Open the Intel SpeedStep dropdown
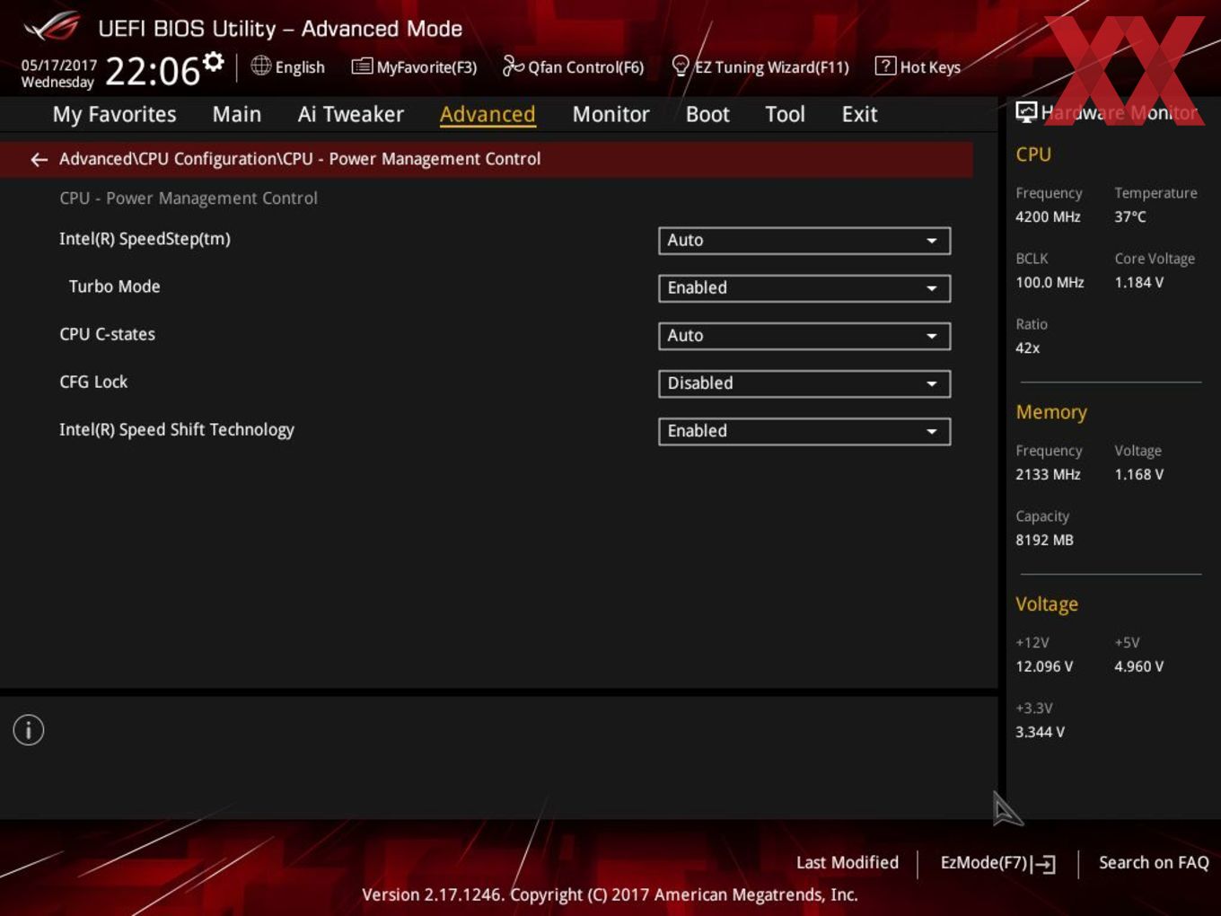This screenshot has height=916, width=1221. click(x=804, y=241)
